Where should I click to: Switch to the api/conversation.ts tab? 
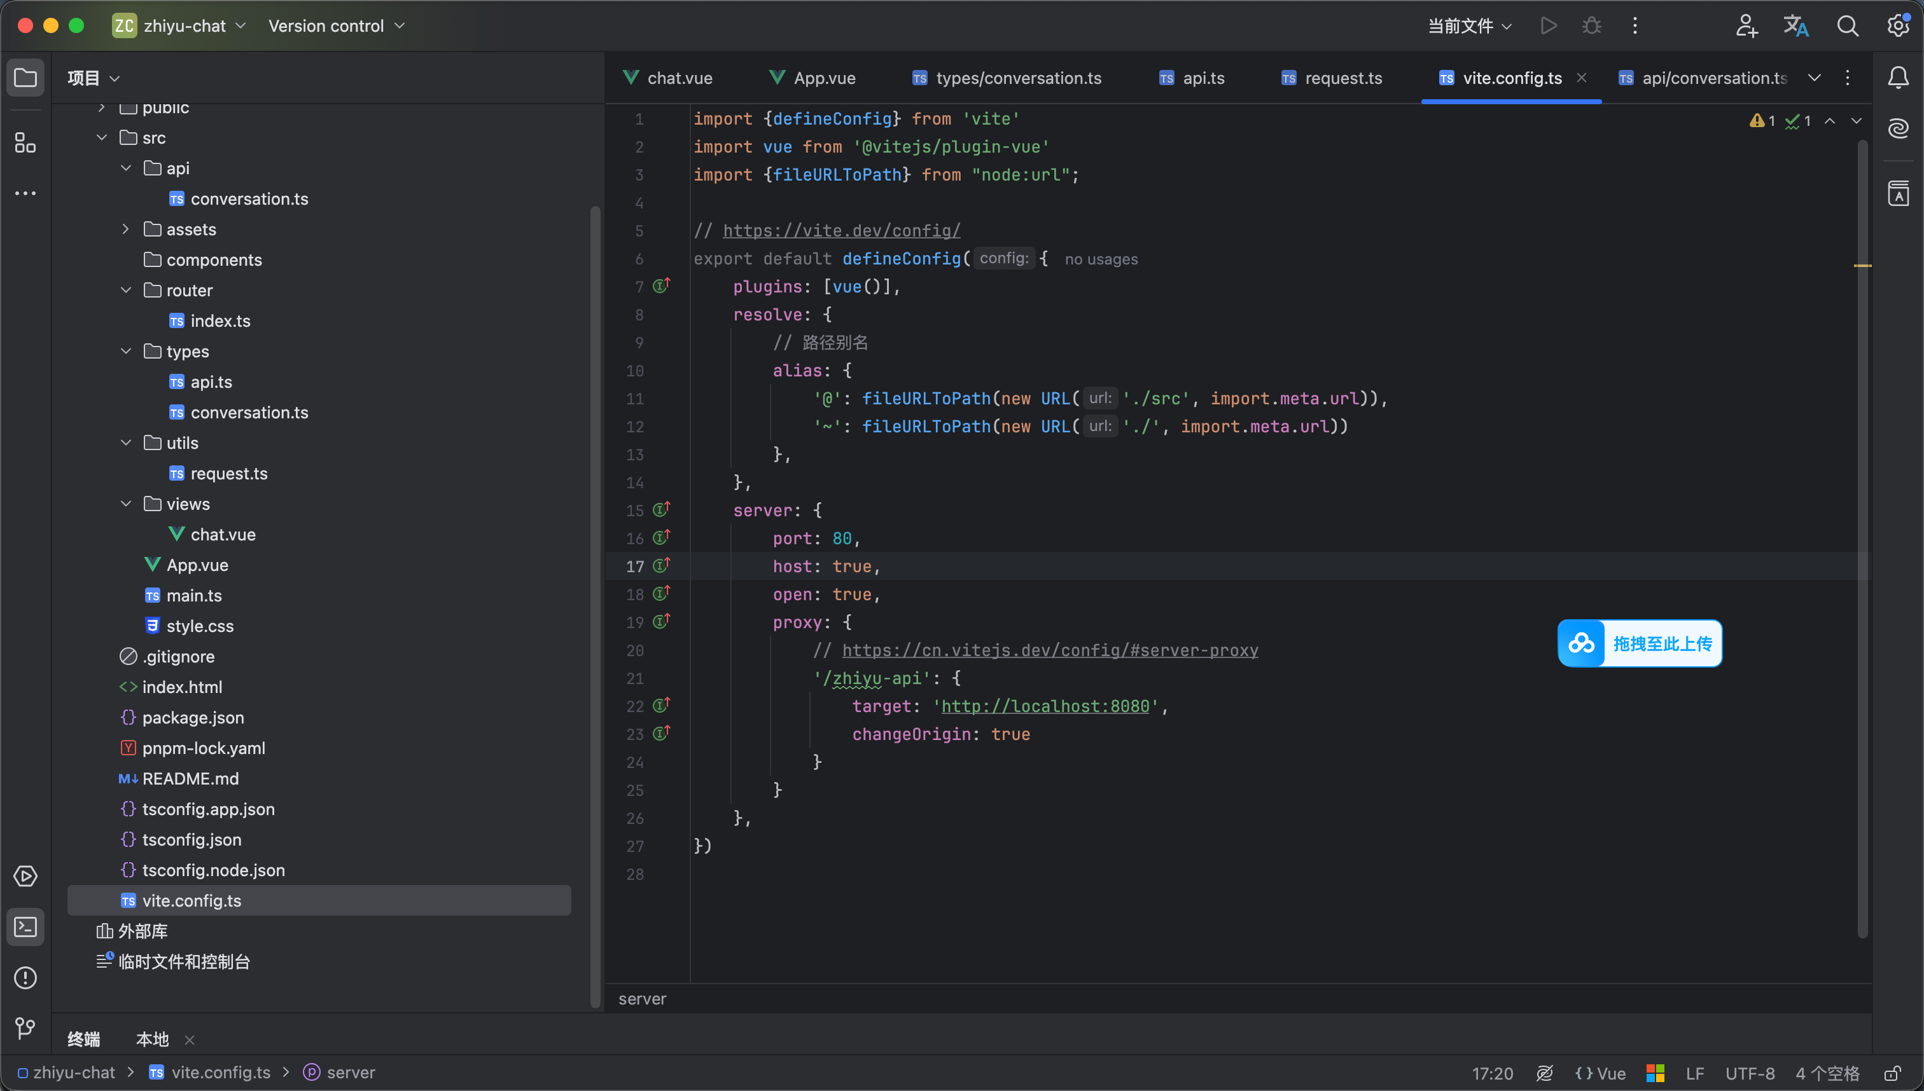pyautogui.click(x=1703, y=78)
